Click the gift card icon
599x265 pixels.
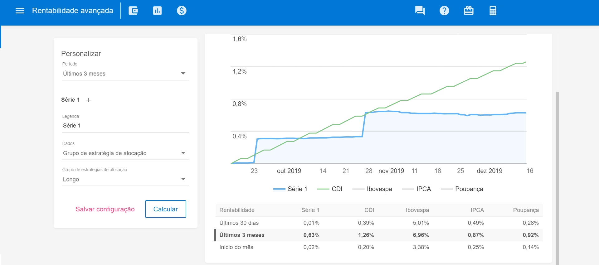click(x=469, y=11)
